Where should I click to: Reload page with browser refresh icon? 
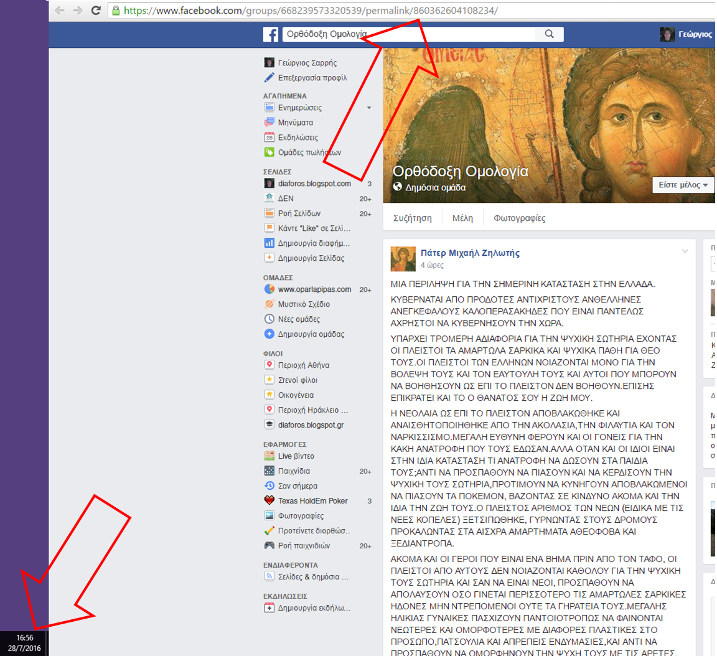96,10
